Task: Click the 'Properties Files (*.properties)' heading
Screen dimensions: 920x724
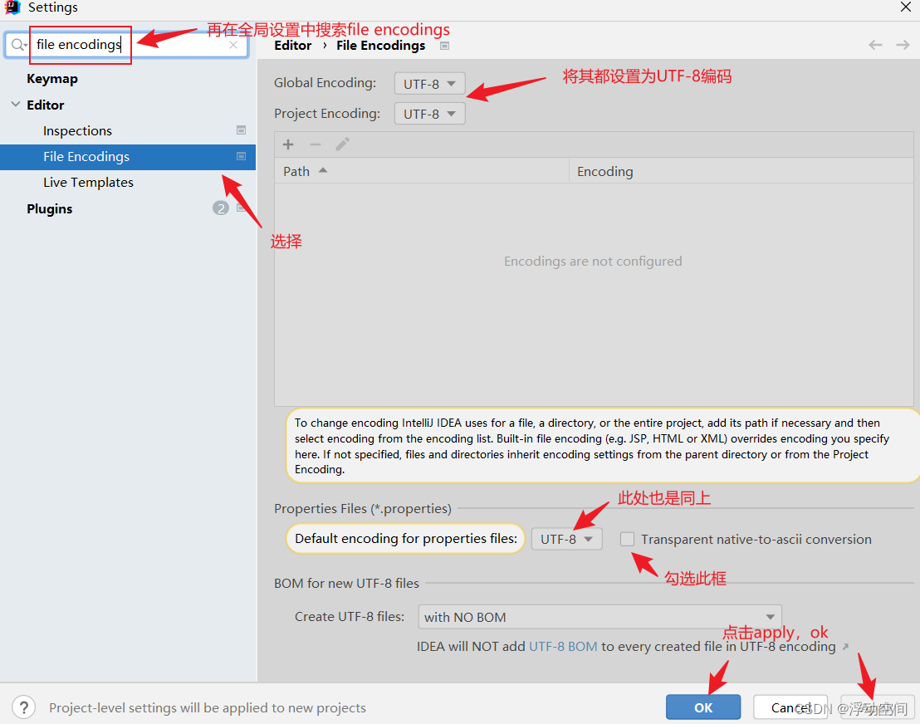Action: coord(363,509)
